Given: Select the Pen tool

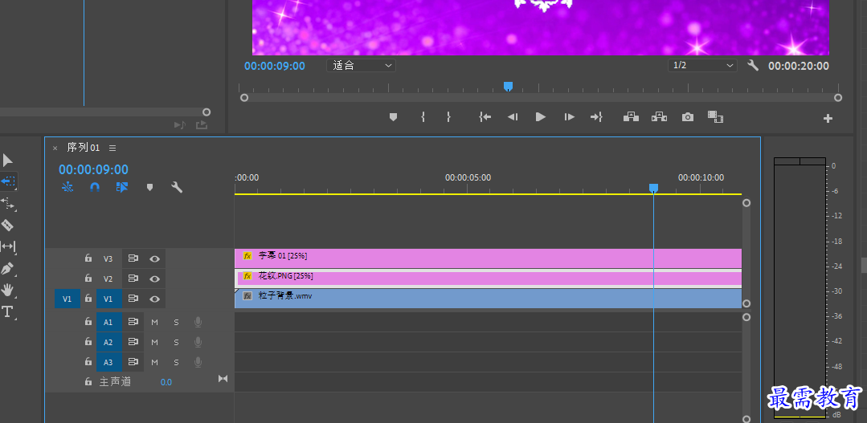Looking at the screenshot, I should (x=7, y=269).
